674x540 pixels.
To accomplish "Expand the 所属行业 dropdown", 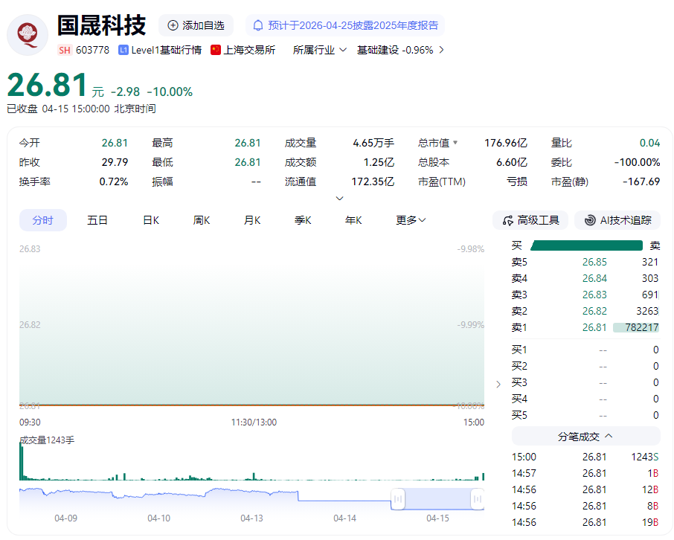I will [320, 50].
